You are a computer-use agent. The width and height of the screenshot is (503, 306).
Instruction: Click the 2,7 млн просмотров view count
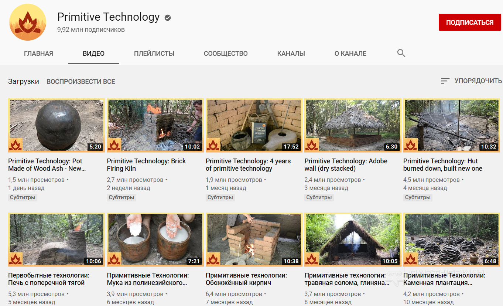coord(135,180)
